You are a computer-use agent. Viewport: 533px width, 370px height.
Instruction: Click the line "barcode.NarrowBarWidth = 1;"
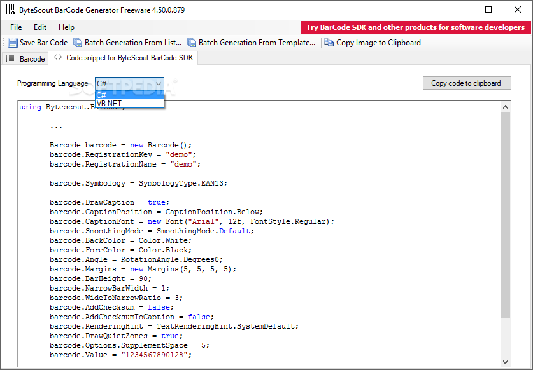(109, 288)
